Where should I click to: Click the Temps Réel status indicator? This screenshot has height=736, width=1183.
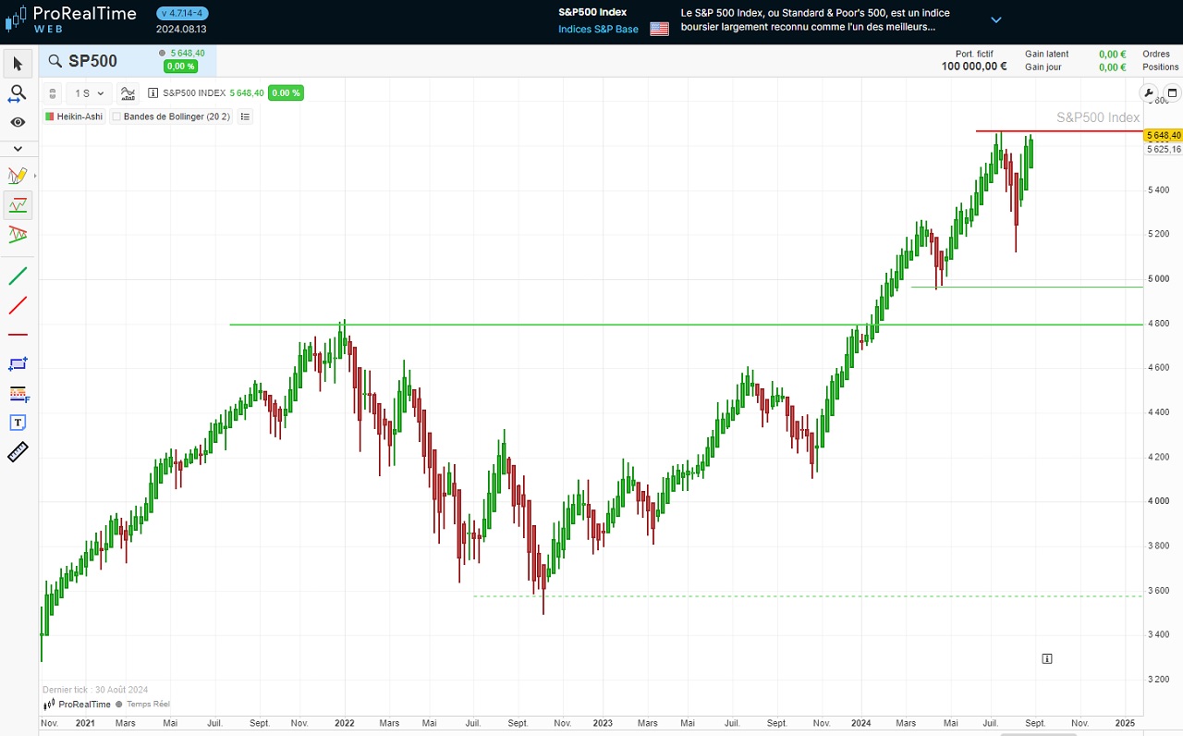pos(142,704)
